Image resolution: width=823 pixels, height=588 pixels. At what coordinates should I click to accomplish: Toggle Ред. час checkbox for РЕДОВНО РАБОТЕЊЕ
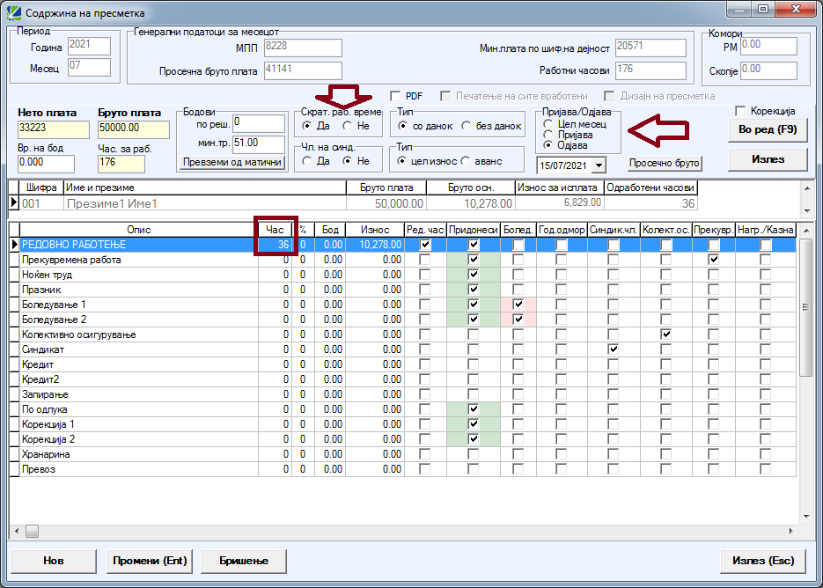click(x=425, y=245)
